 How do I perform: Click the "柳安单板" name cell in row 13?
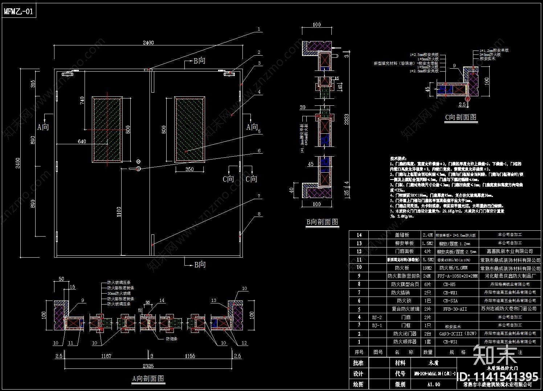click(404, 243)
